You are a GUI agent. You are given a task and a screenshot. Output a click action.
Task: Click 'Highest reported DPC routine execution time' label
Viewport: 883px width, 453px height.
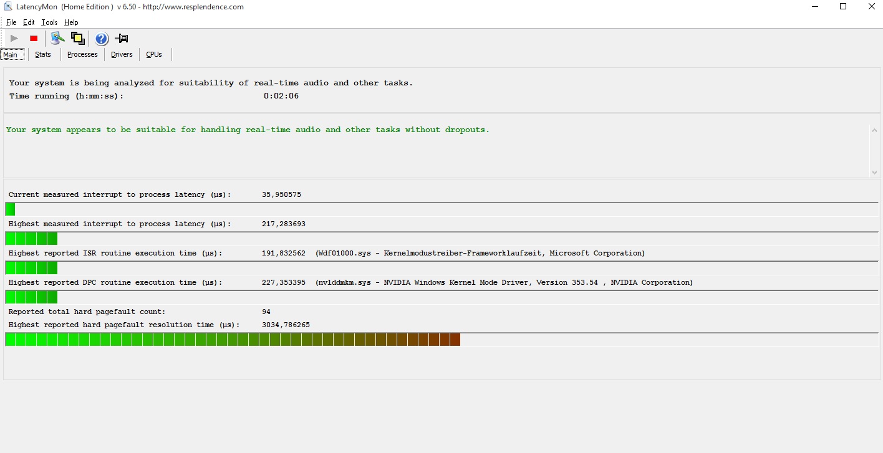point(115,283)
